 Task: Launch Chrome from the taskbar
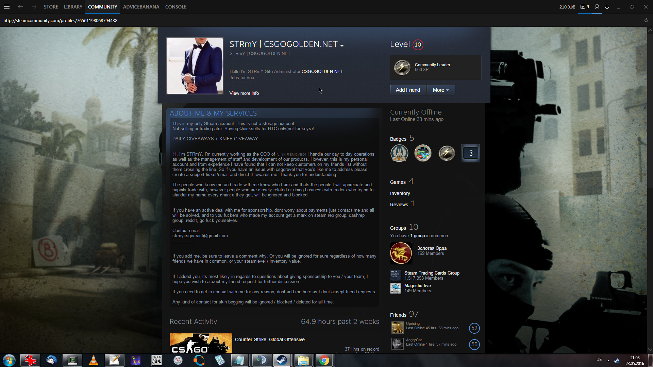click(x=324, y=360)
